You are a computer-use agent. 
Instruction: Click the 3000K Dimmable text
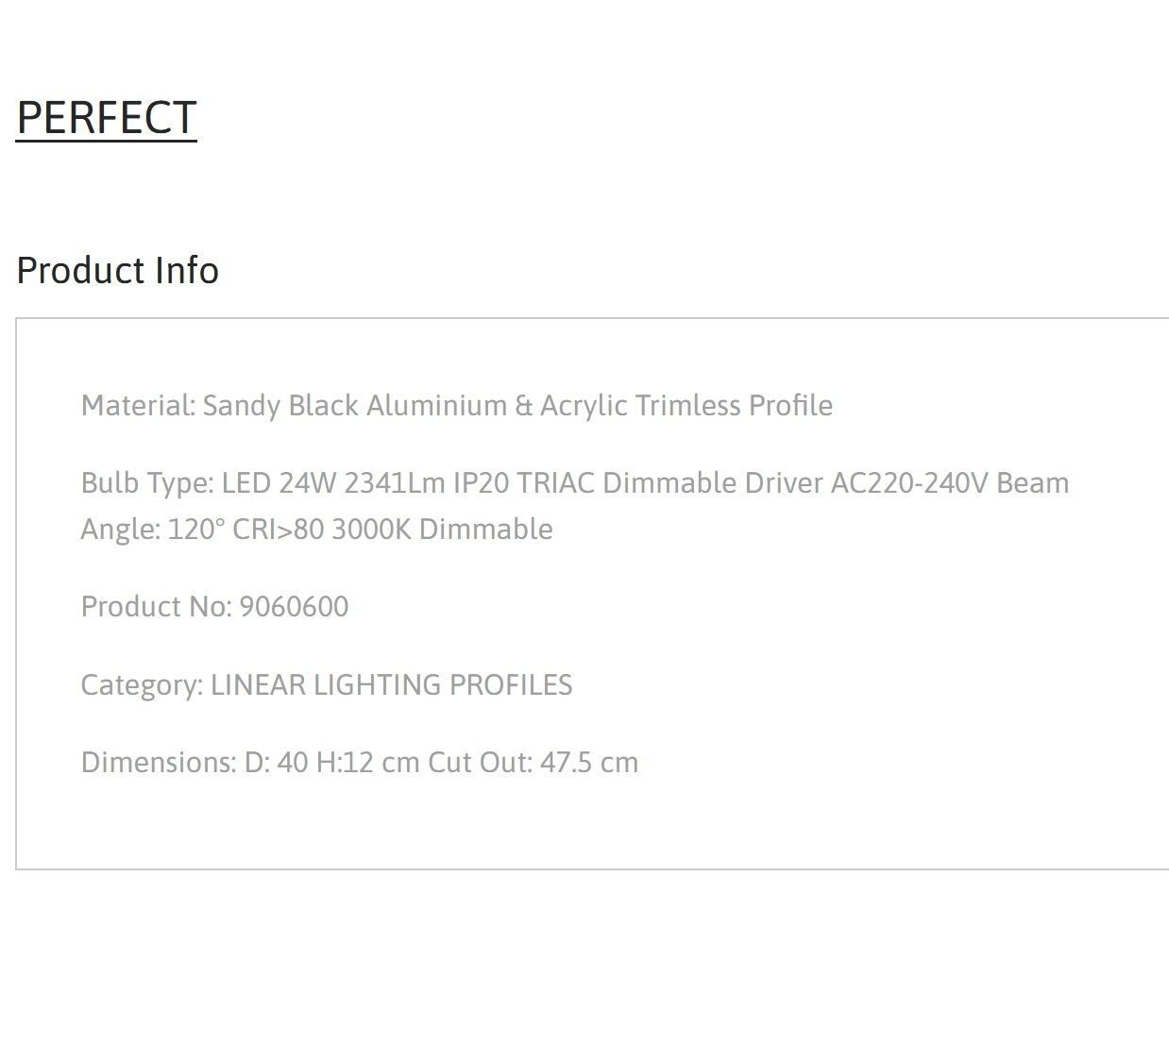click(x=442, y=529)
